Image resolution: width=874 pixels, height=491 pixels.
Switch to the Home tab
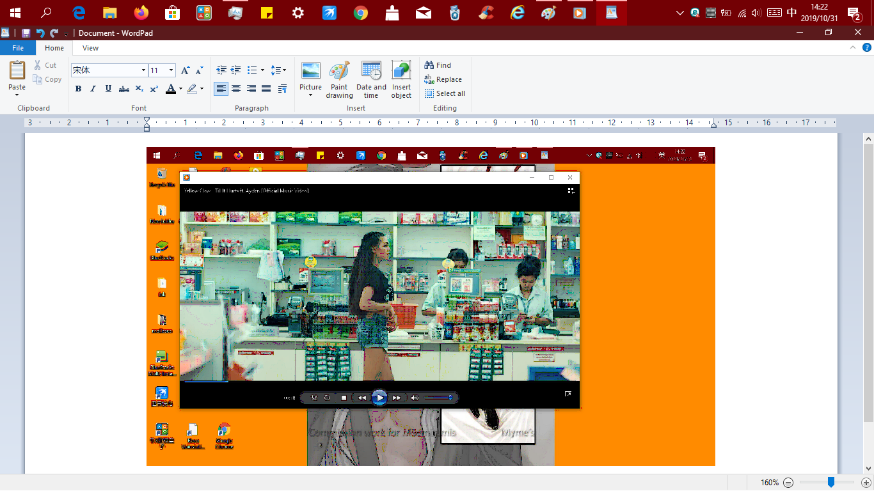(x=54, y=48)
